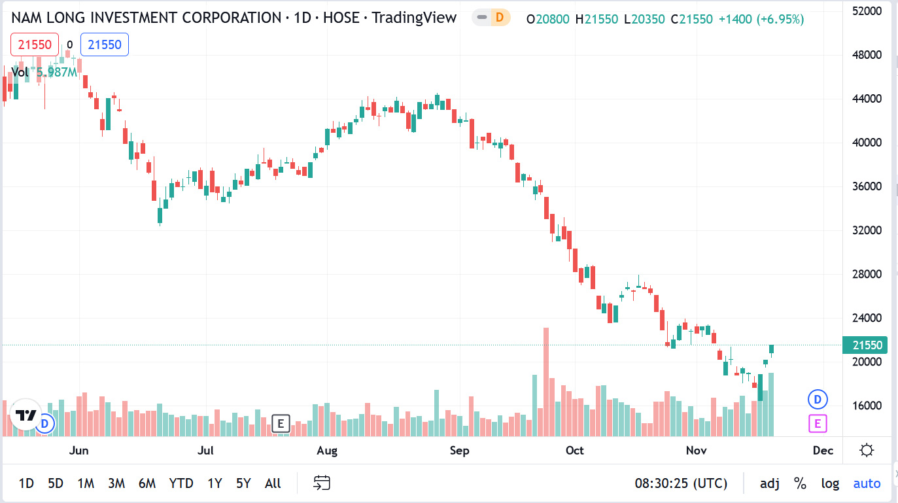Open chart settings gear icon
This screenshot has height=503, width=898.
(x=867, y=450)
